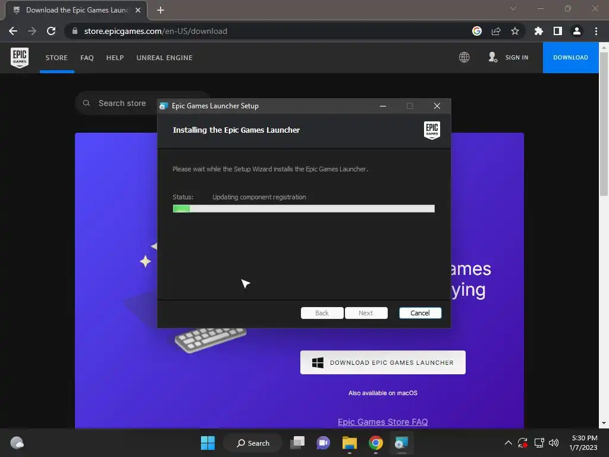Open the STORE navigation item

coord(56,58)
